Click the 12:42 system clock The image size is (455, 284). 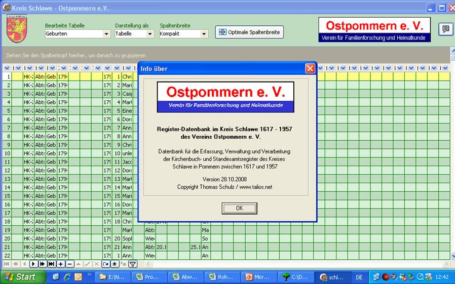442,277
